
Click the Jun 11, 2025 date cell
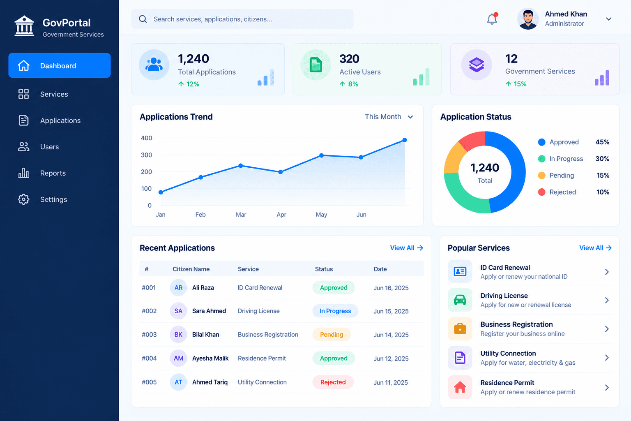click(391, 383)
